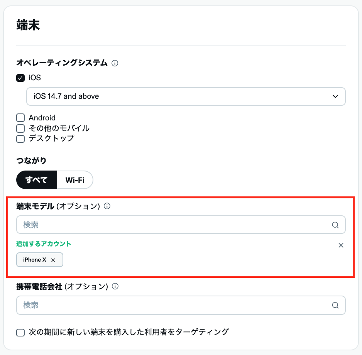Clear all added device models
Viewport: 362px width, 355px height.
tap(341, 245)
